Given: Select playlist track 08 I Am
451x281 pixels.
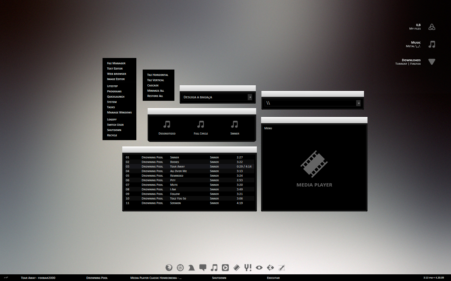Looking at the screenshot, I should click(189, 189).
